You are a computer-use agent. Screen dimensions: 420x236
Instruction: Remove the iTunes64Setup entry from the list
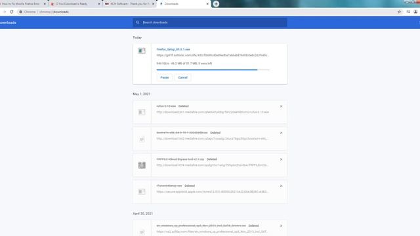coord(281,186)
